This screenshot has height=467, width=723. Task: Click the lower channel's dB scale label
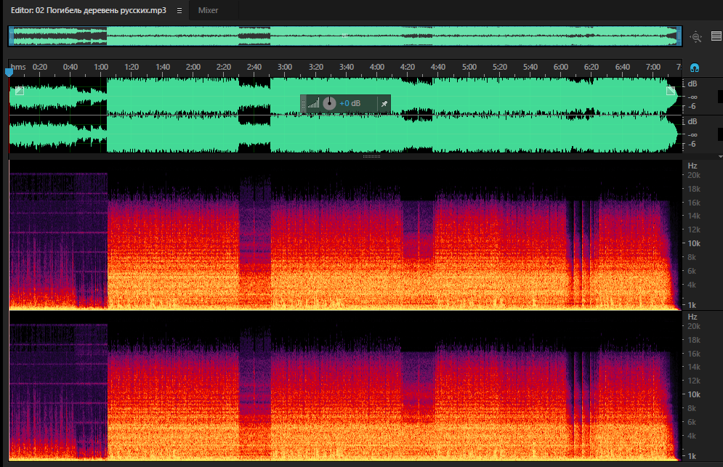pyautogui.click(x=692, y=121)
